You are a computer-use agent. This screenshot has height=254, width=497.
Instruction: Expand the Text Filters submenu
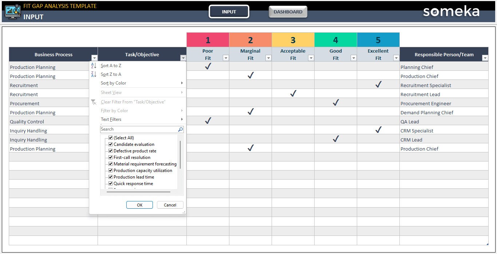[x=138, y=119]
